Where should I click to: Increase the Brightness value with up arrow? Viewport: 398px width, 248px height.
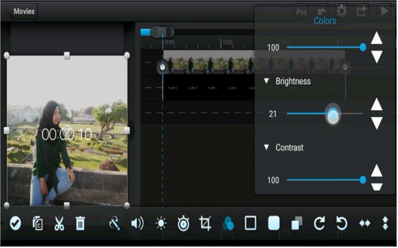377,104
